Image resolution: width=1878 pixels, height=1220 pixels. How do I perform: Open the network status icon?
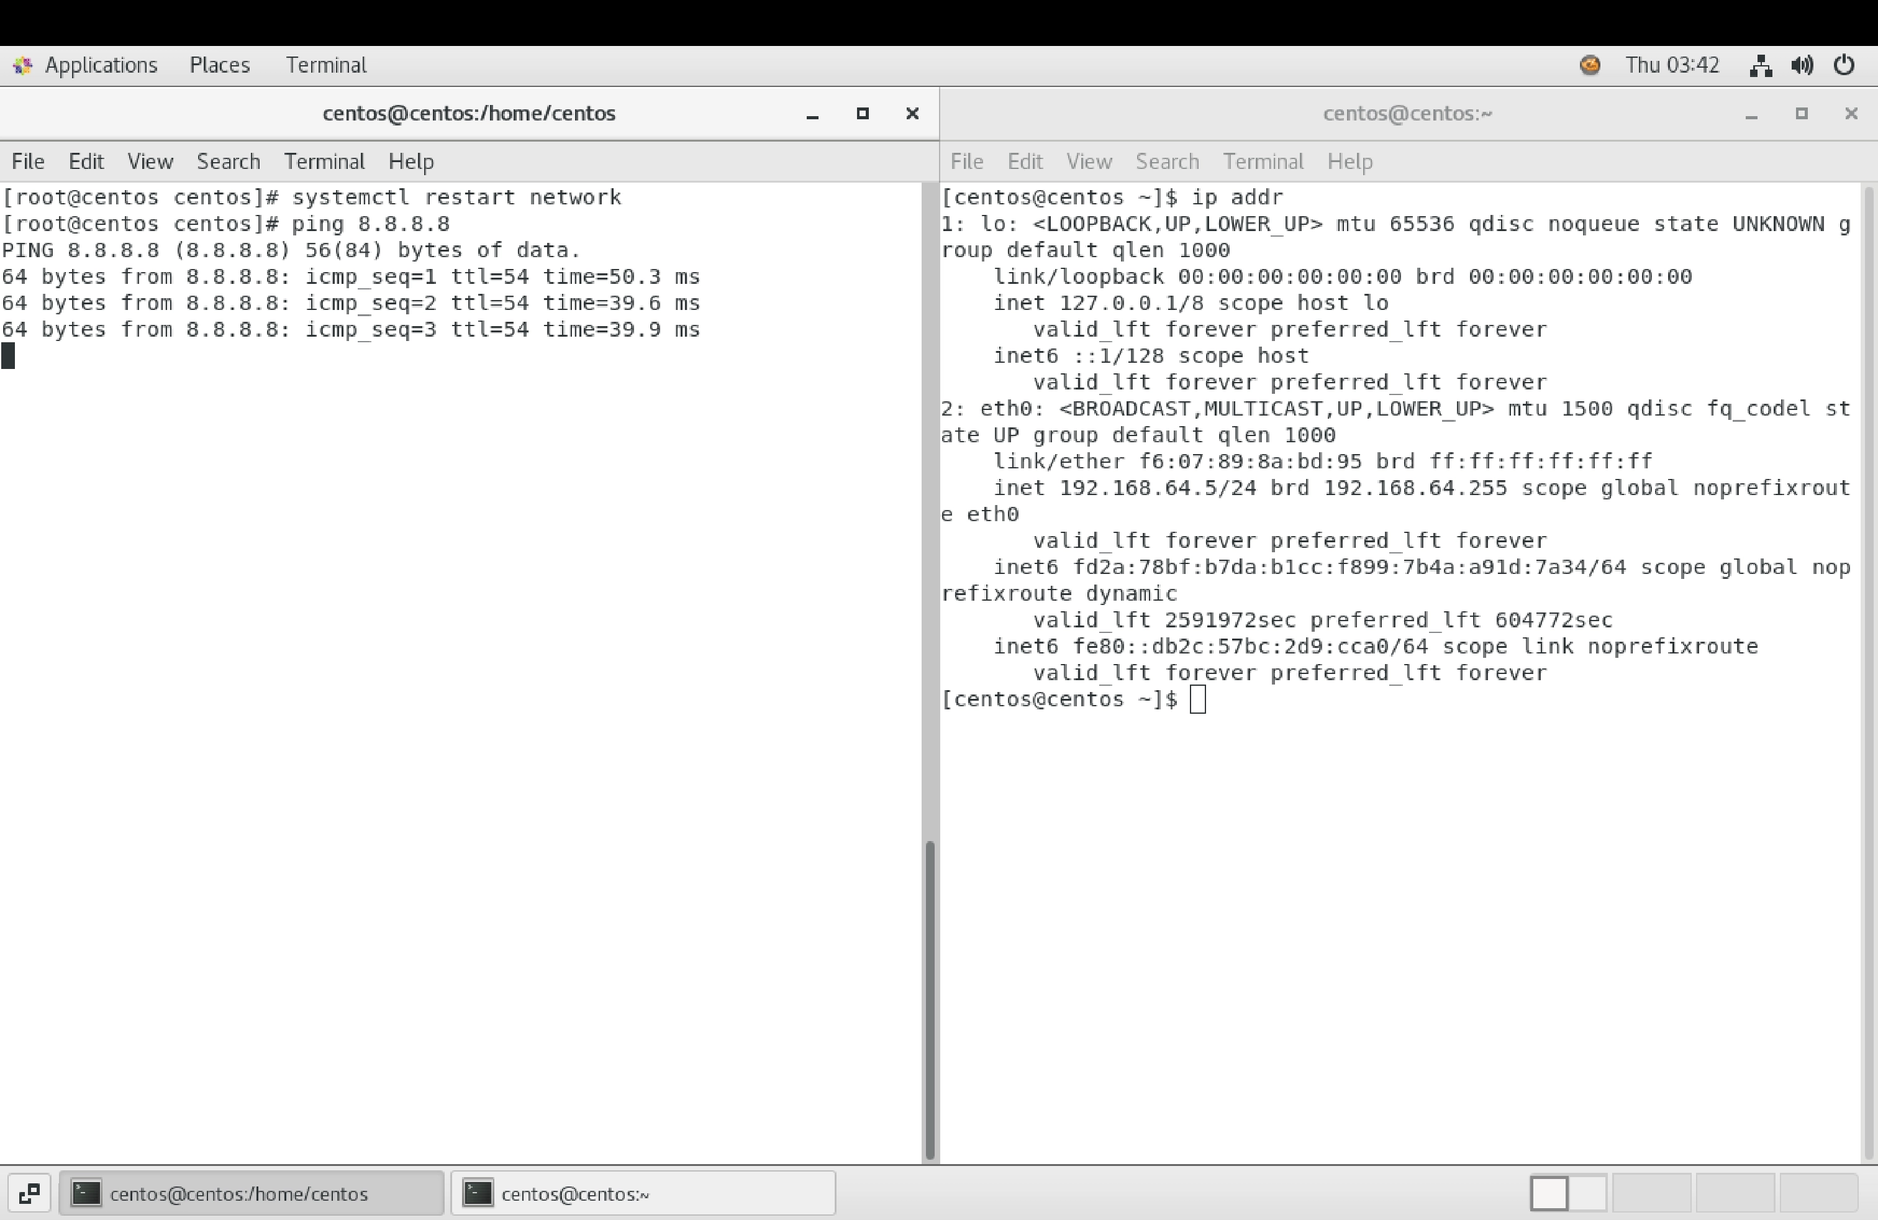click(x=1761, y=65)
